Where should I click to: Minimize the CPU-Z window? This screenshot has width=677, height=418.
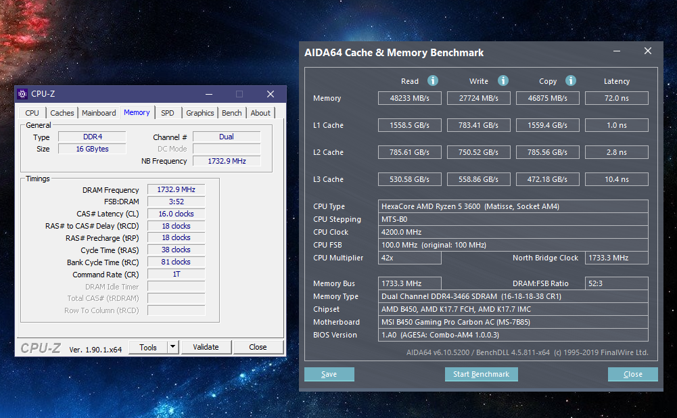click(x=209, y=94)
